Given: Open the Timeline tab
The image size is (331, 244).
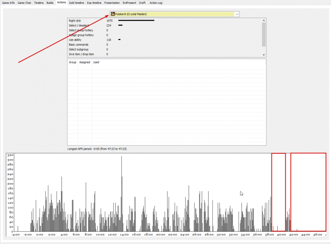Looking at the screenshot, I should coord(39,3).
